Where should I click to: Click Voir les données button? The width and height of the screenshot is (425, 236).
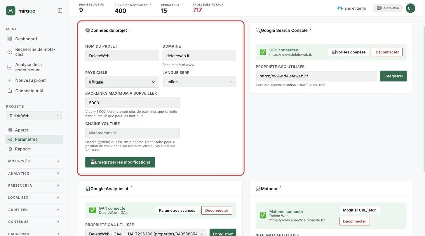(x=349, y=52)
